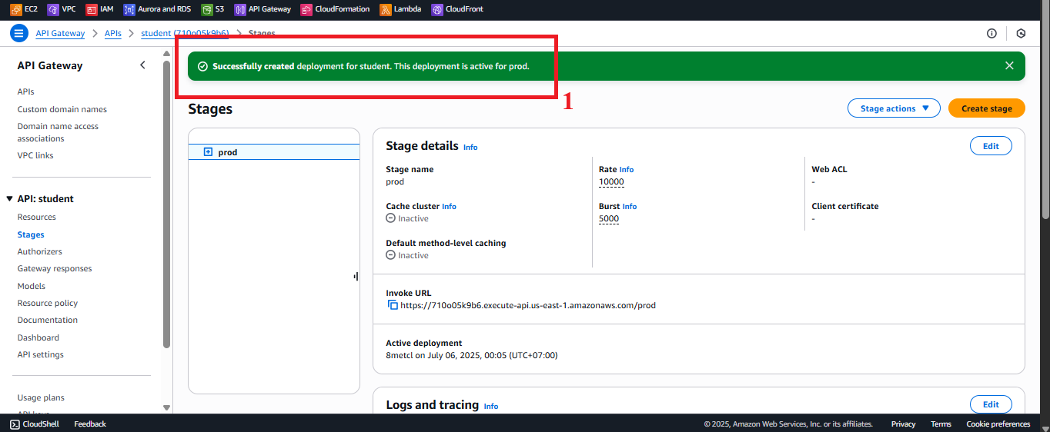Image resolution: width=1050 pixels, height=432 pixels.
Task: Open the IAM service shortcut icon
Action: point(92,9)
